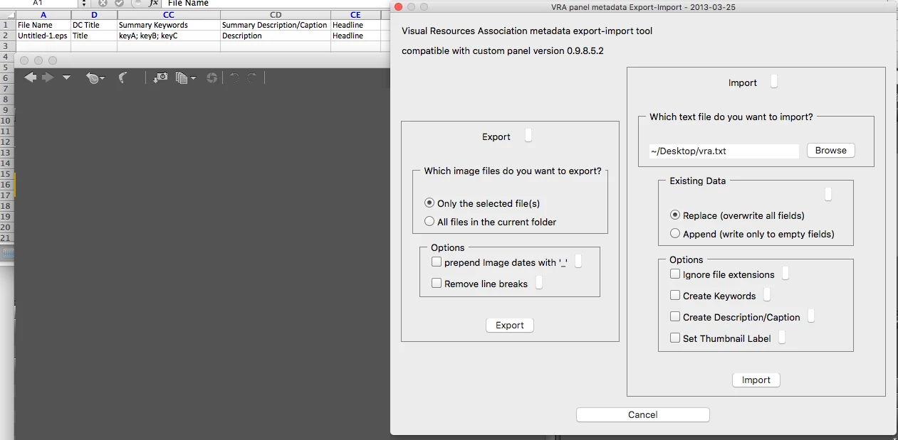
Task: Toggle 'prepend Image dates' checkbox
Action: click(437, 262)
